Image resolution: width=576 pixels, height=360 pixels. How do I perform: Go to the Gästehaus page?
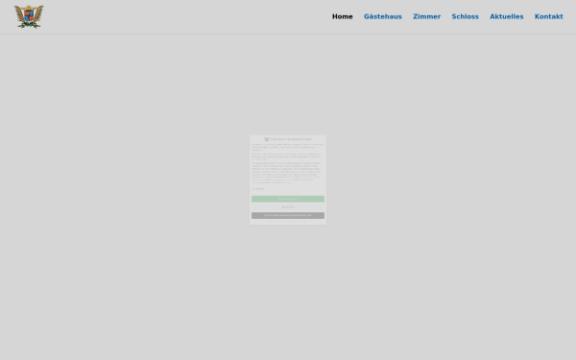pyautogui.click(x=383, y=16)
